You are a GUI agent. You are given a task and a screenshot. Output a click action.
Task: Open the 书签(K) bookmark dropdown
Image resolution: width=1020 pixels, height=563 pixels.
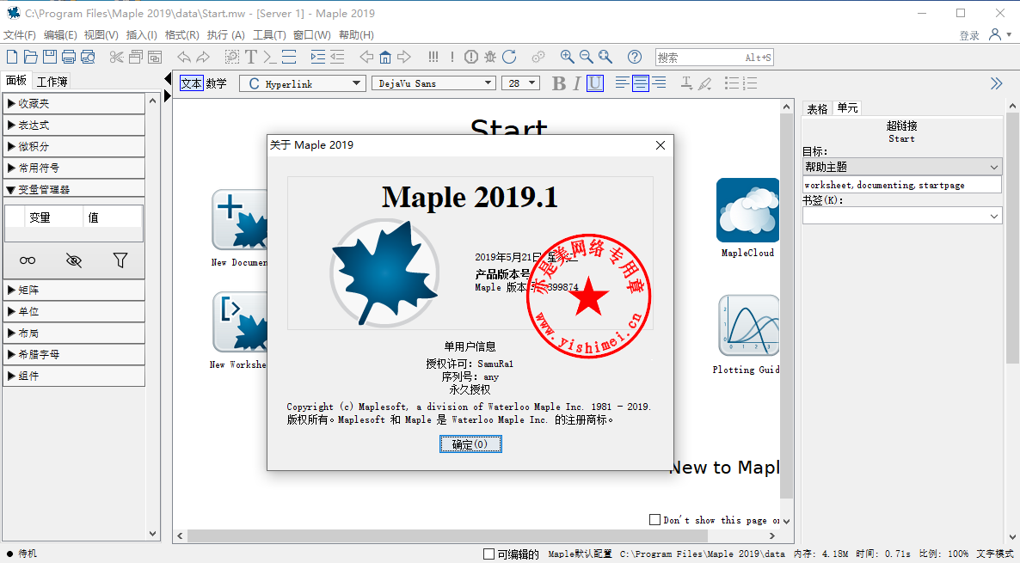click(x=901, y=216)
